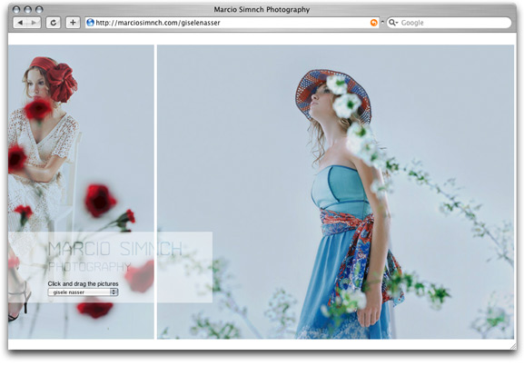Select the photo of the woman in the blue dress
This screenshot has height=366, width=524.
pos(335,192)
